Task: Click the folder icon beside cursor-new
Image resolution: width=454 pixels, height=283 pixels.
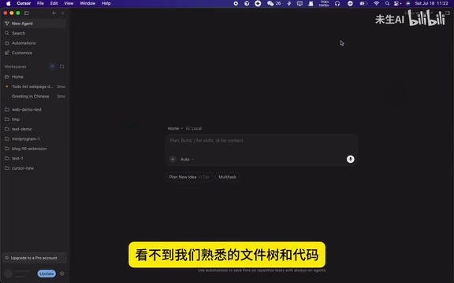Action: 7,168
